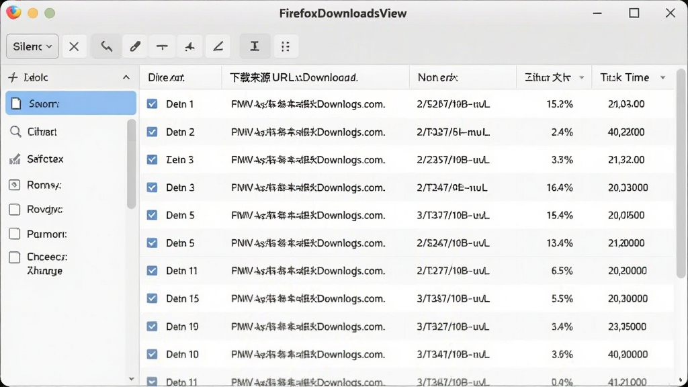Click the magnifier icon beside Cihart
Image resolution: width=688 pixels, height=387 pixels.
(x=15, y=132)
